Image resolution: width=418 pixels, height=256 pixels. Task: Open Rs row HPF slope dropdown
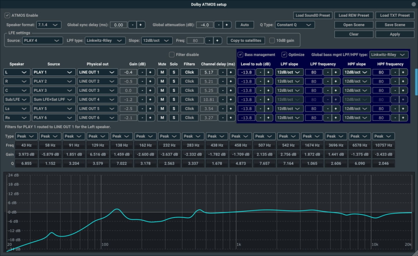point(356,118)
